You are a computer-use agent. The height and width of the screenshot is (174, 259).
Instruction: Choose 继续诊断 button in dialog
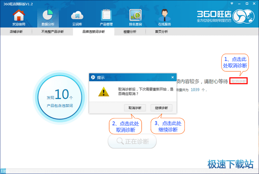click(161, 108)
